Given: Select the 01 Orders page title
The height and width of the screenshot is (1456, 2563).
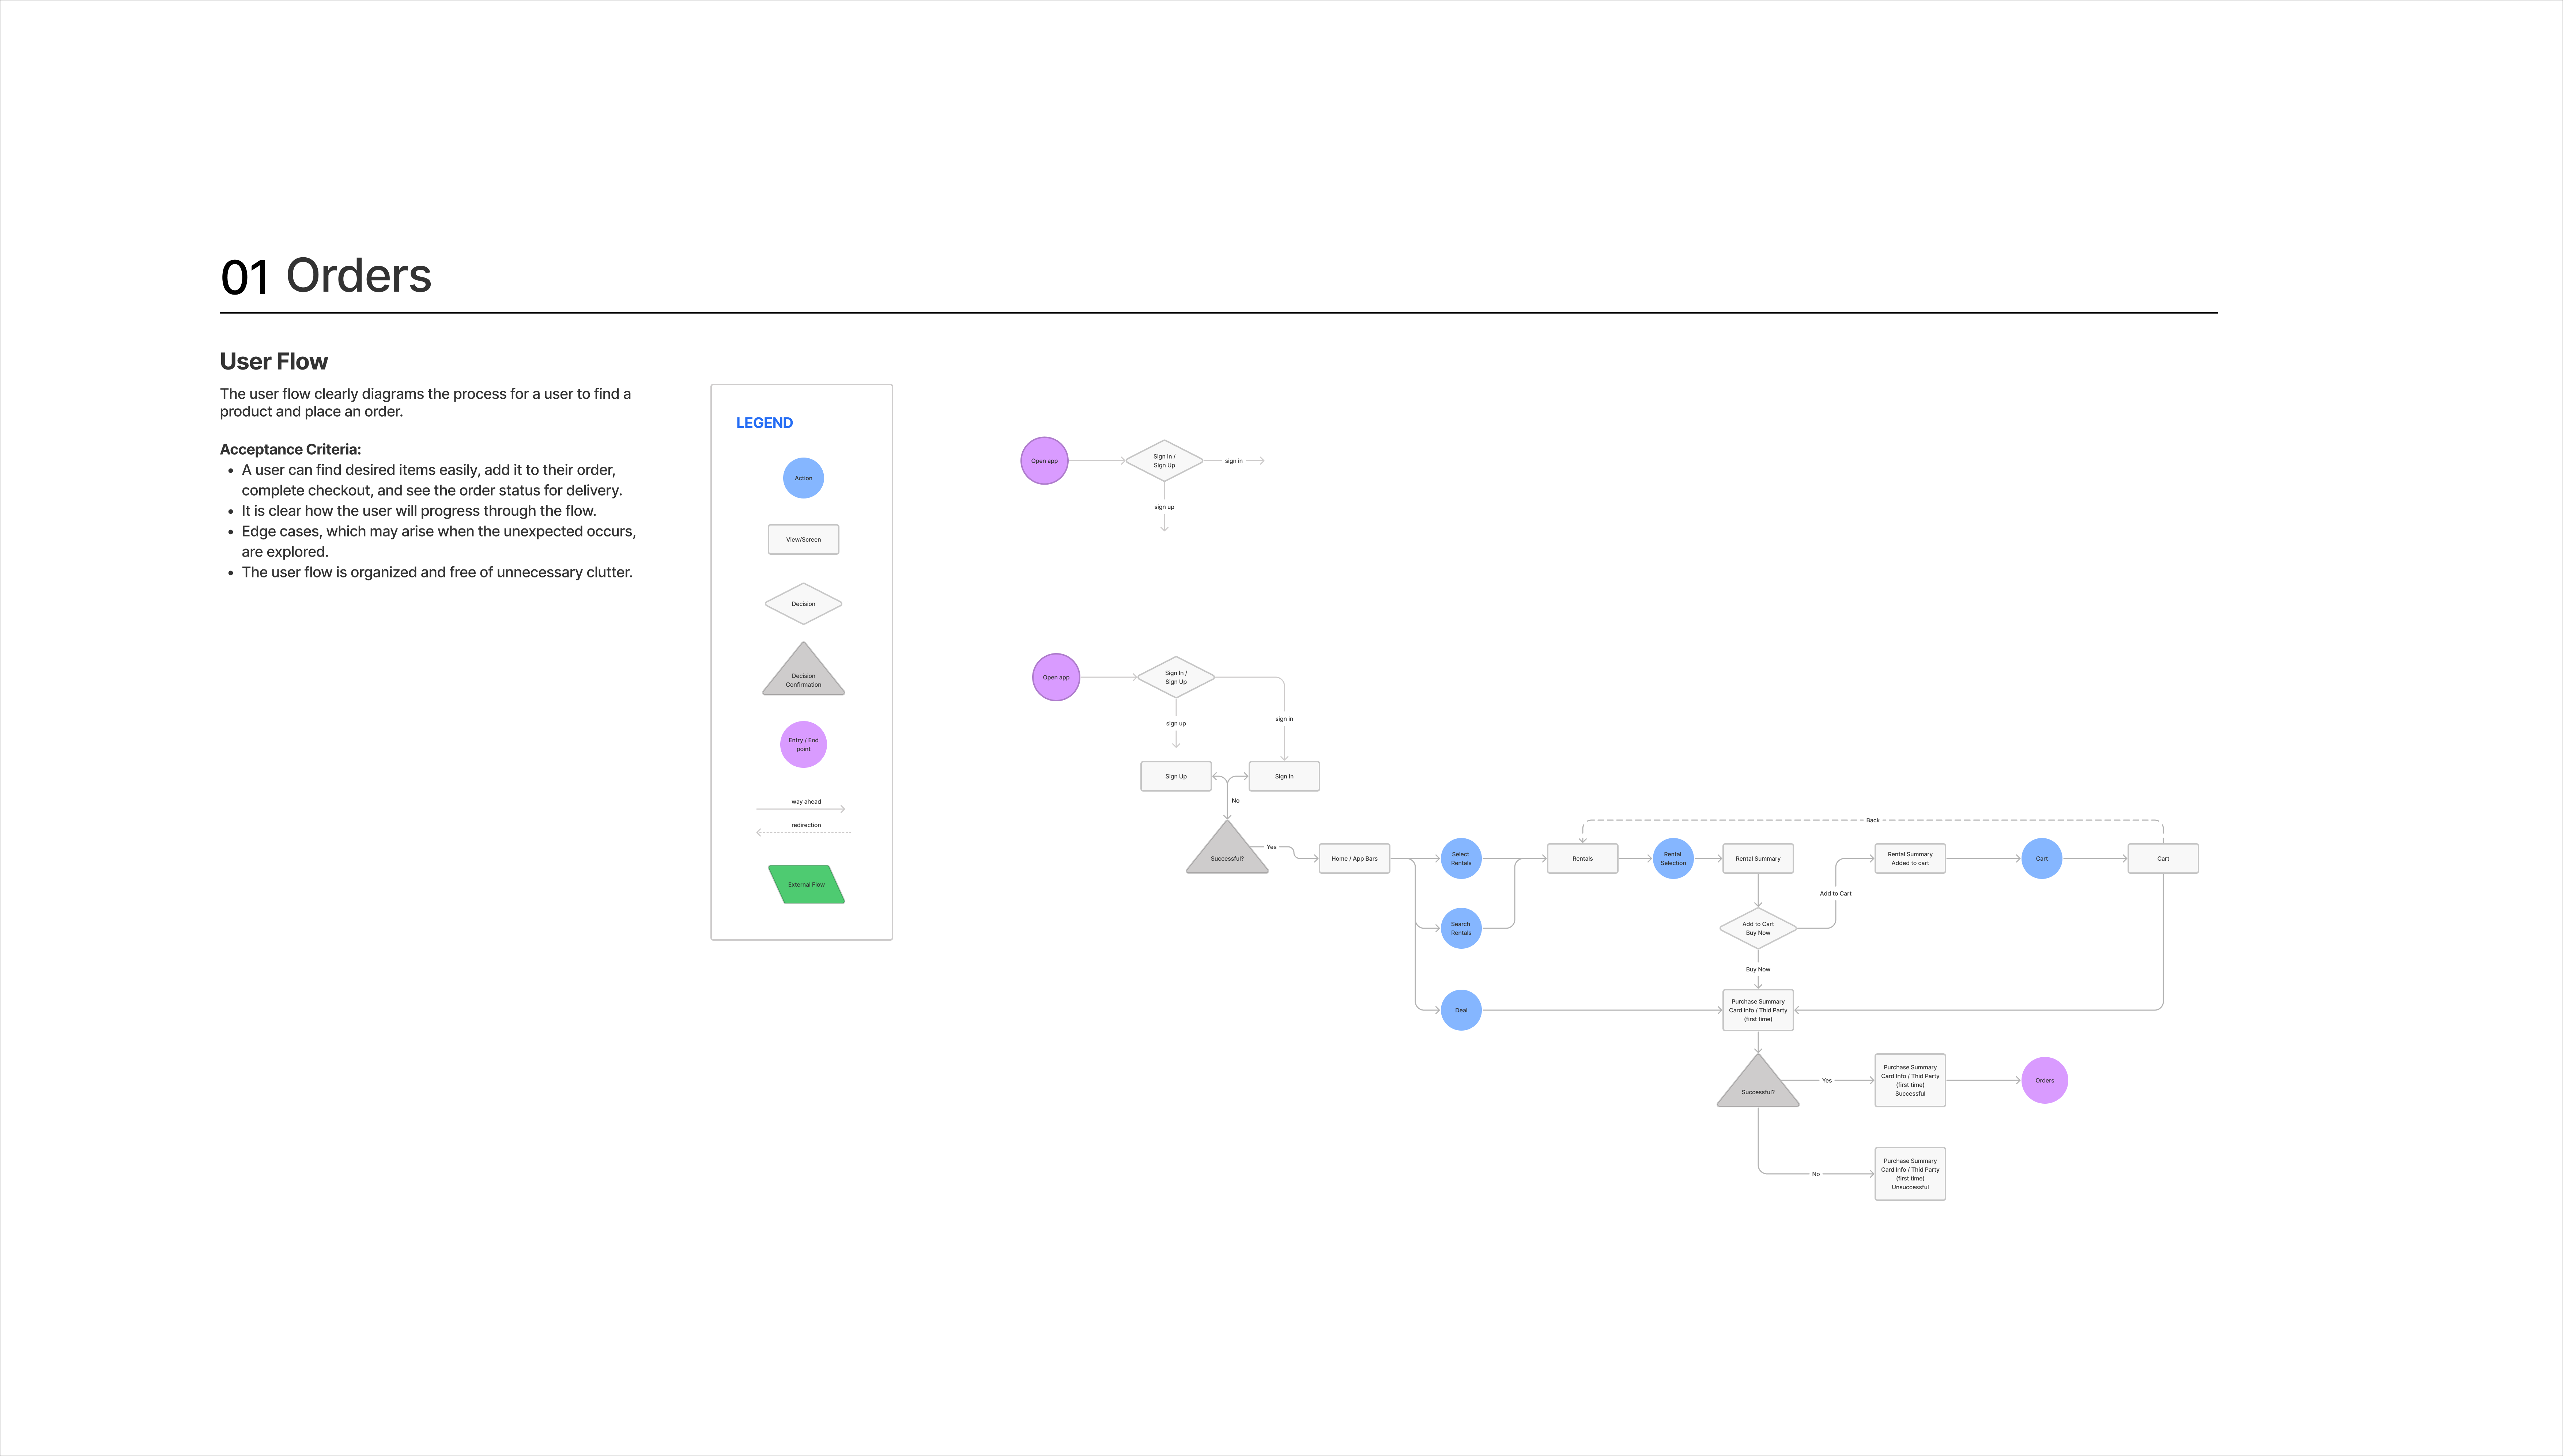Looking at the screenshot, I should (326, 276).
